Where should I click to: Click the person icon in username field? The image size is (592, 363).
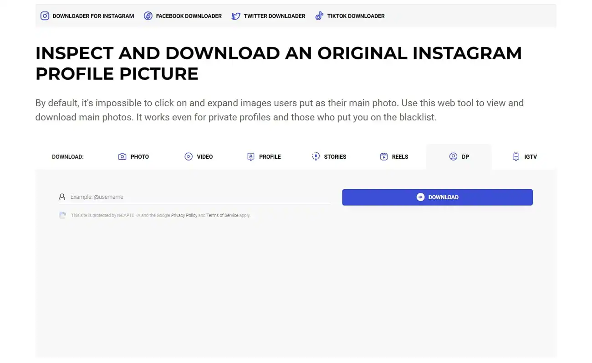[62, 197]
